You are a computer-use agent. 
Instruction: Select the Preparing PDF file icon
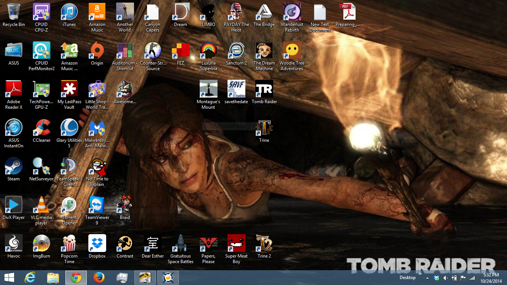tap(348, 12)
